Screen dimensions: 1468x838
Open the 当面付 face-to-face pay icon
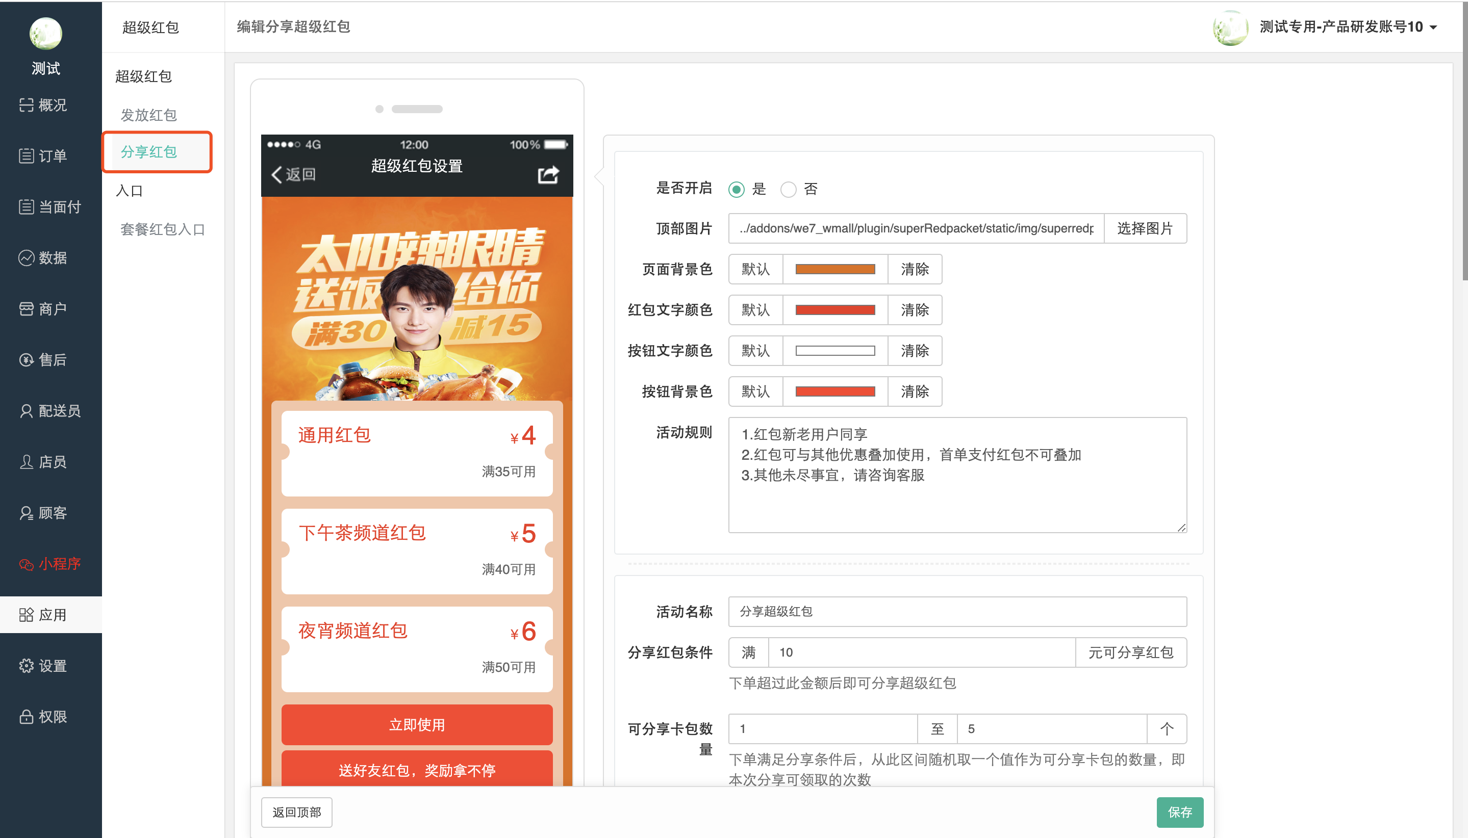pos(27,206)
